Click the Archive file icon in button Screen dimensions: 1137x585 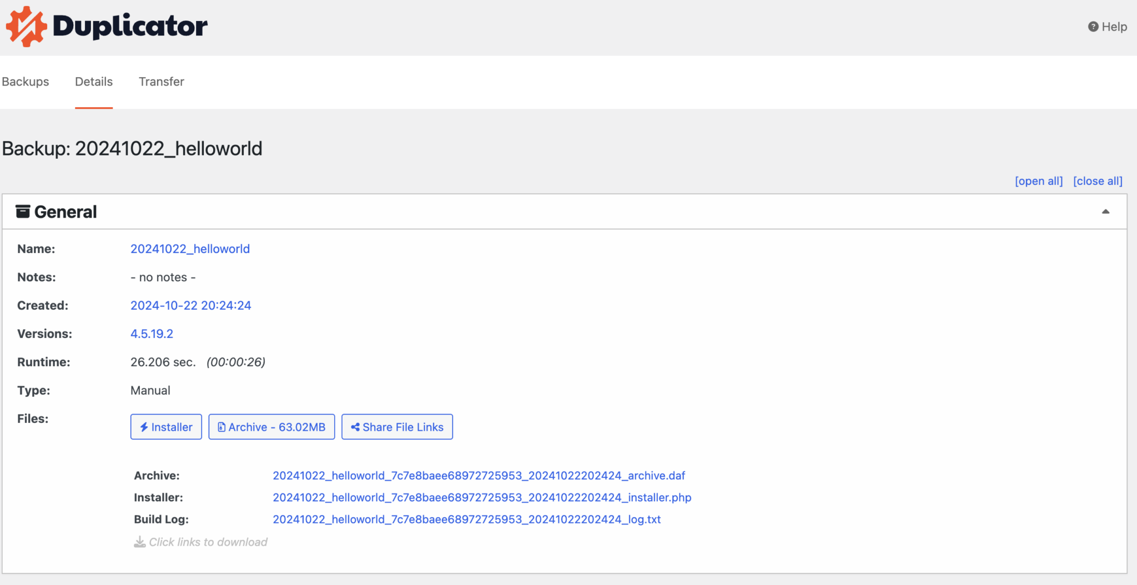click(222, 427)
